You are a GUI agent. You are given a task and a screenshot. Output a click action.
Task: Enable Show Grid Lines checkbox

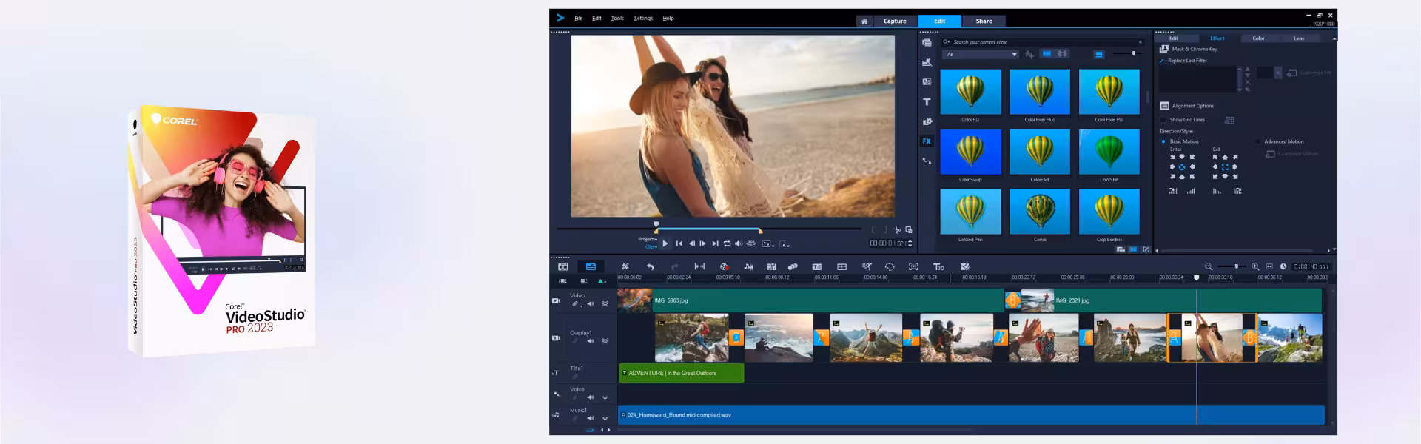coord(1163,120)
